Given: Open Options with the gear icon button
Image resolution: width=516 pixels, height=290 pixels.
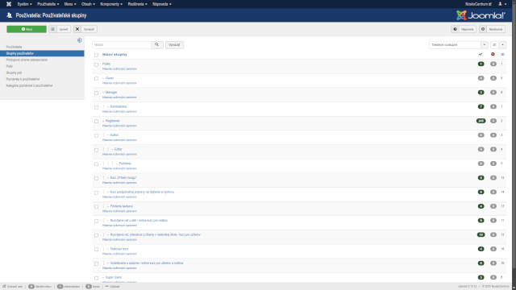Looking at the screenshot, I should pyautogui.click(x=492, y=29).
